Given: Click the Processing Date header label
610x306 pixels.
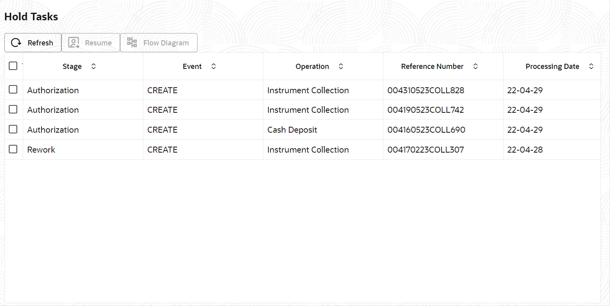Looking at the screenshot, I should point(553,67).
